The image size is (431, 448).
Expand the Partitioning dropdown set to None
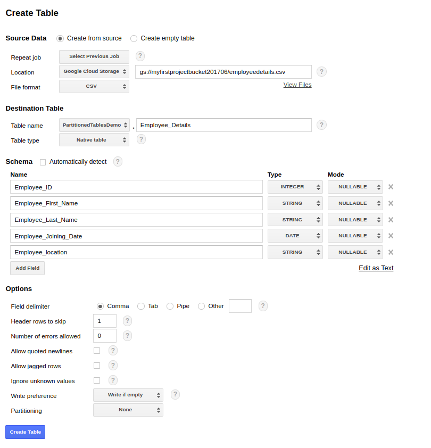(128, 410)
